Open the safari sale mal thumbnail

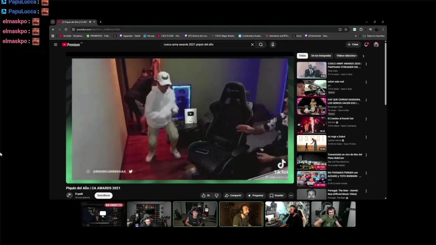311,88
